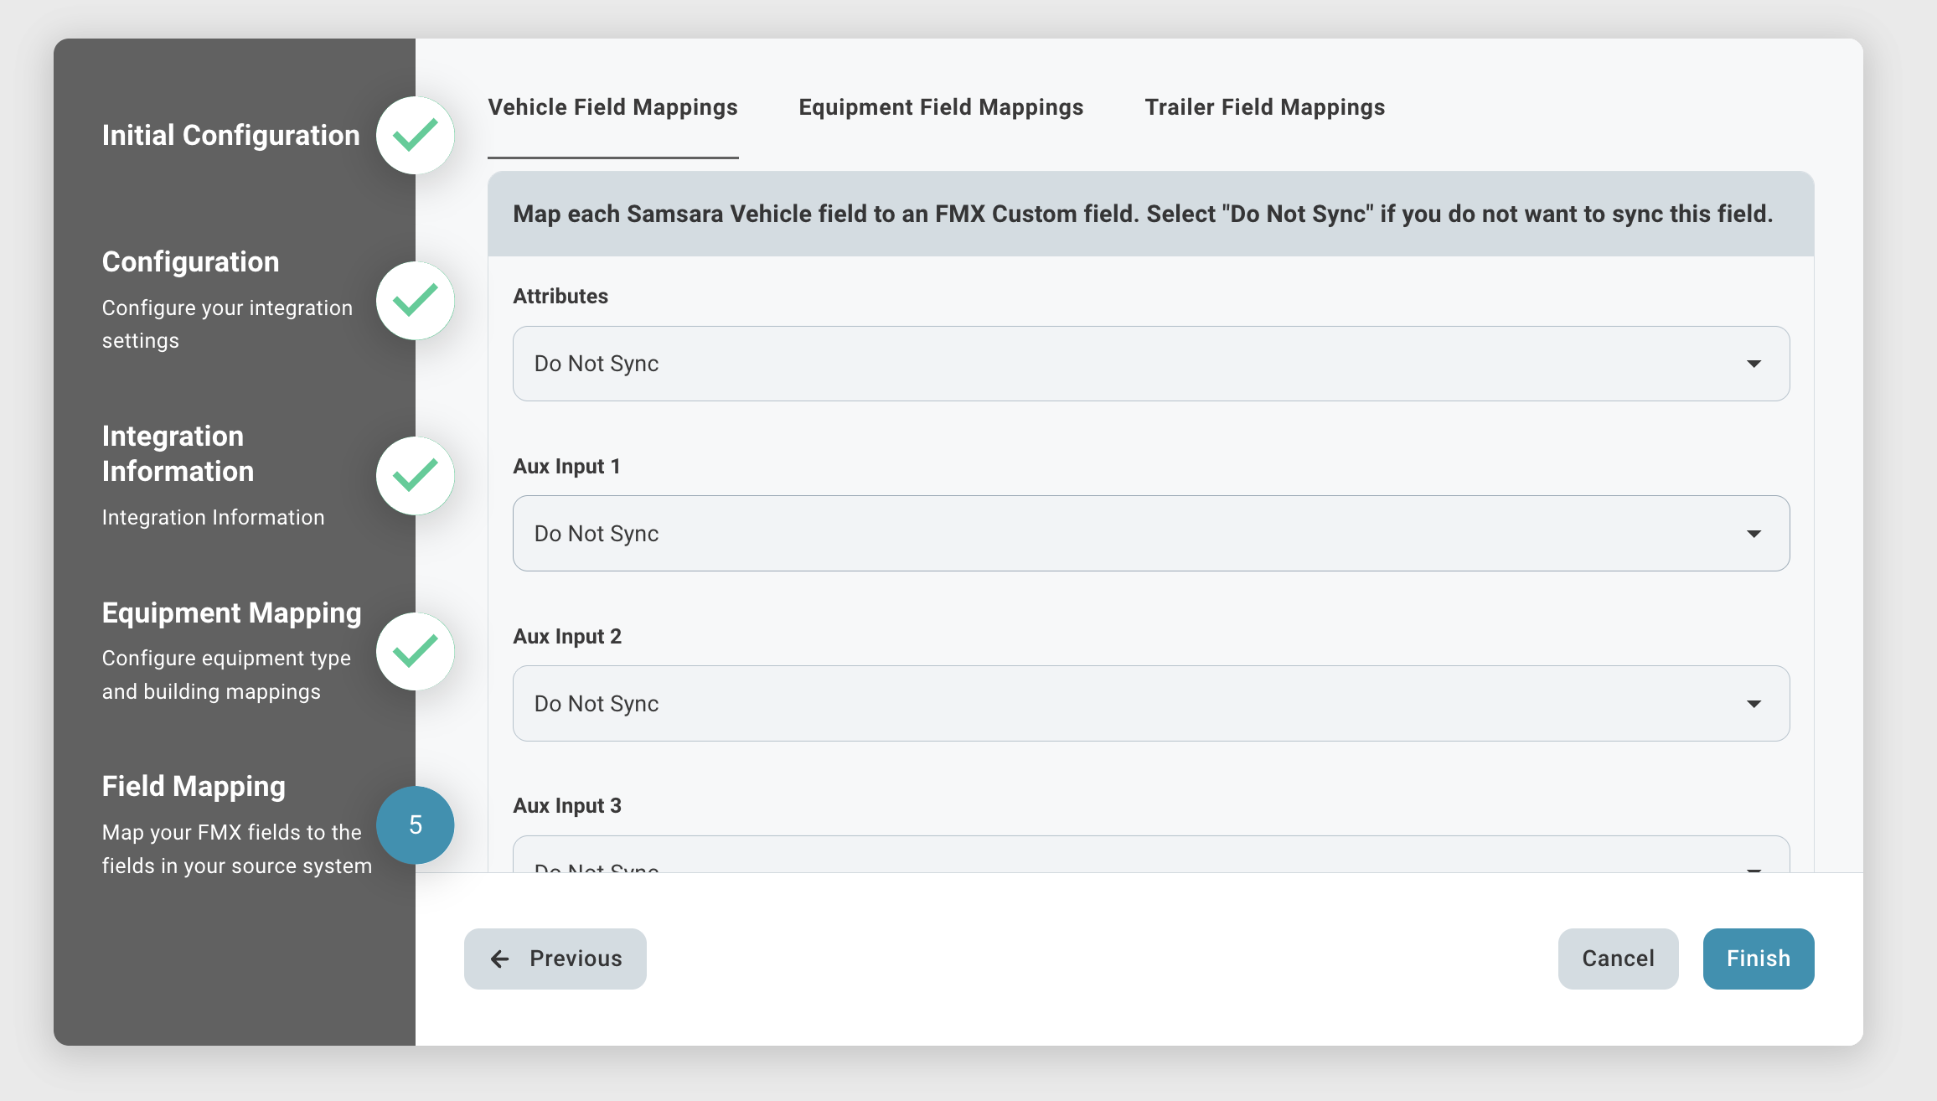Click the Integration Information checkmark icon
Screen dimensions: 1937x1101
point(415,475)
